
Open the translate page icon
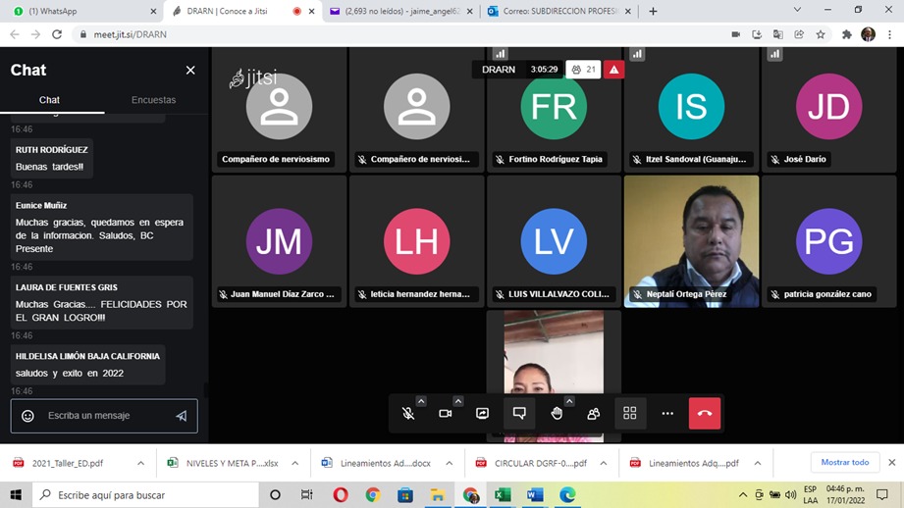(778, 34)
